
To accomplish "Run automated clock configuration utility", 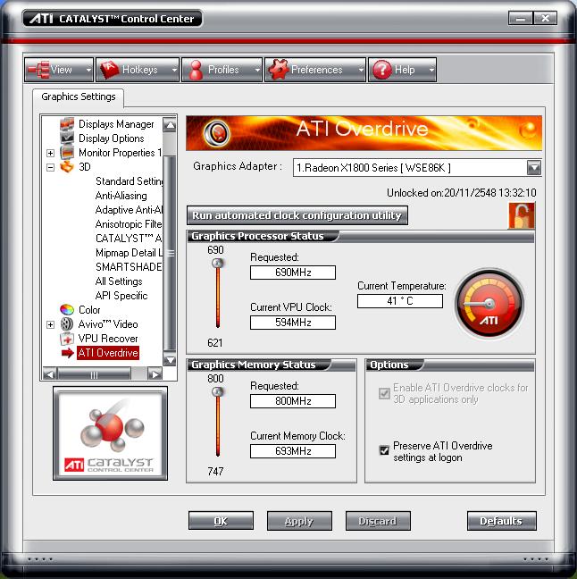I will [x=297, y=215].
